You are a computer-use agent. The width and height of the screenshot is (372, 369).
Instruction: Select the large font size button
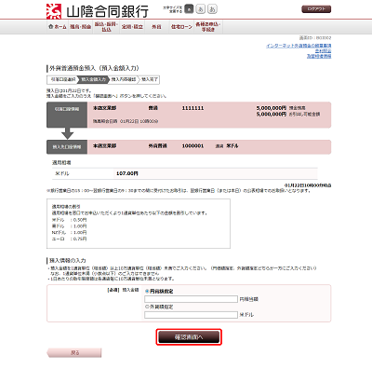click(212, 9)
